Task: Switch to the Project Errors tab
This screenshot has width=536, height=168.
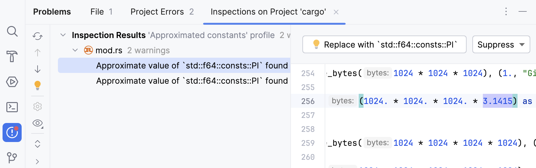Action: pos(162,12)
